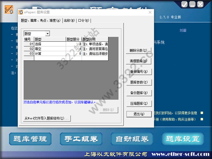Select row number 03 cell

tap(29, 54)
